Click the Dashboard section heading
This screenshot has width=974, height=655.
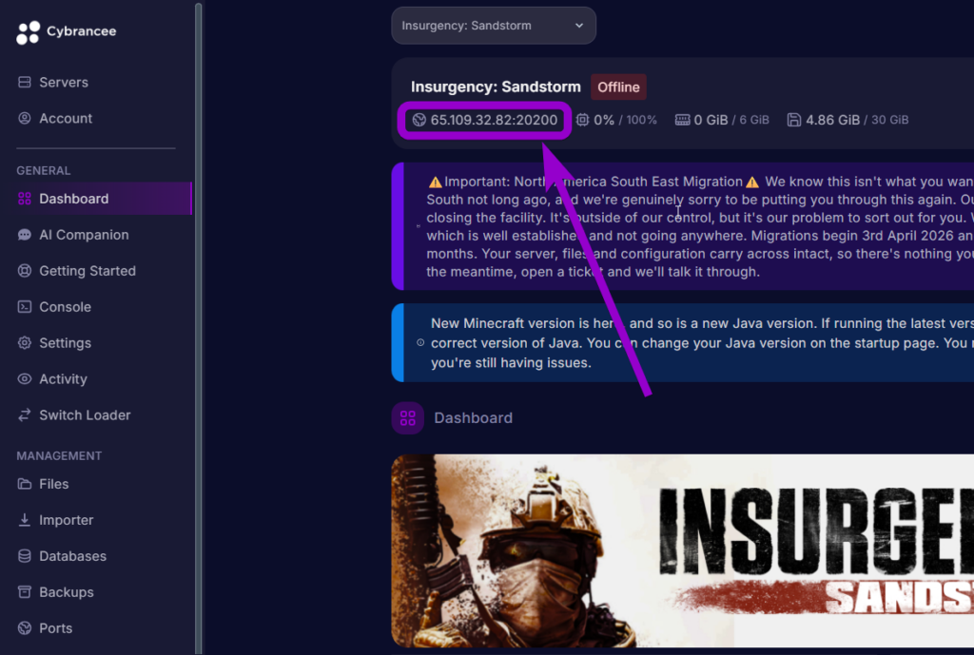click(x=473, y=418)
